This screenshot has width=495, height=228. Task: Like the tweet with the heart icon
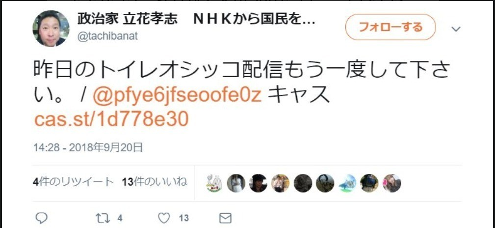click(164, 218)
